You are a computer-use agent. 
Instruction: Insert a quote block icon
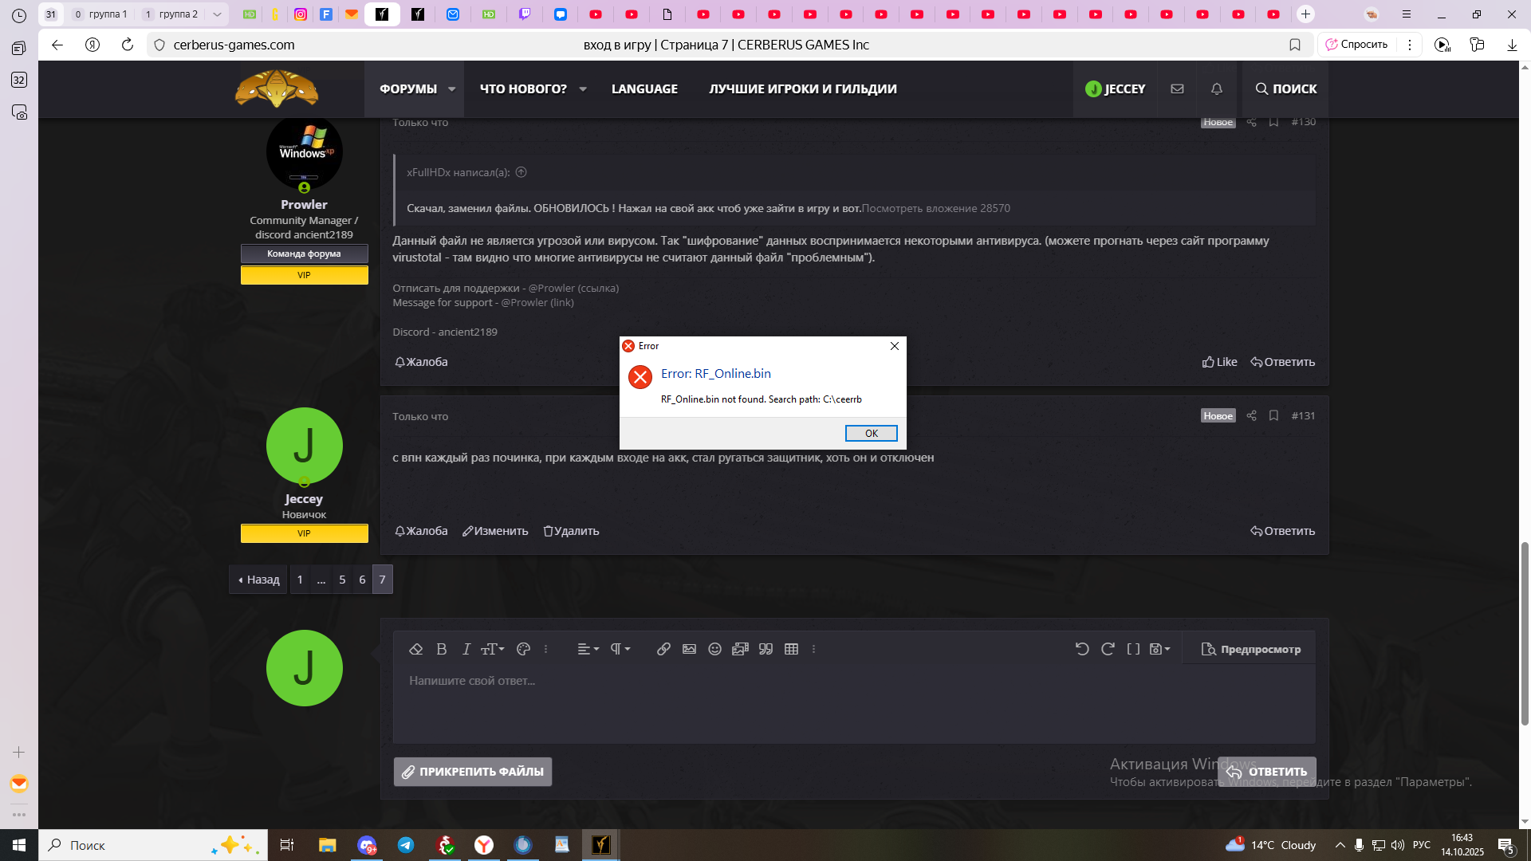pyautogui.click(x=765, y=649)
